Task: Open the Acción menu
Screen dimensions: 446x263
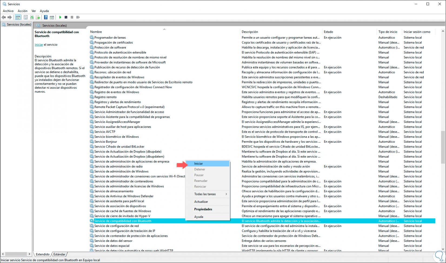Action: 22,11
